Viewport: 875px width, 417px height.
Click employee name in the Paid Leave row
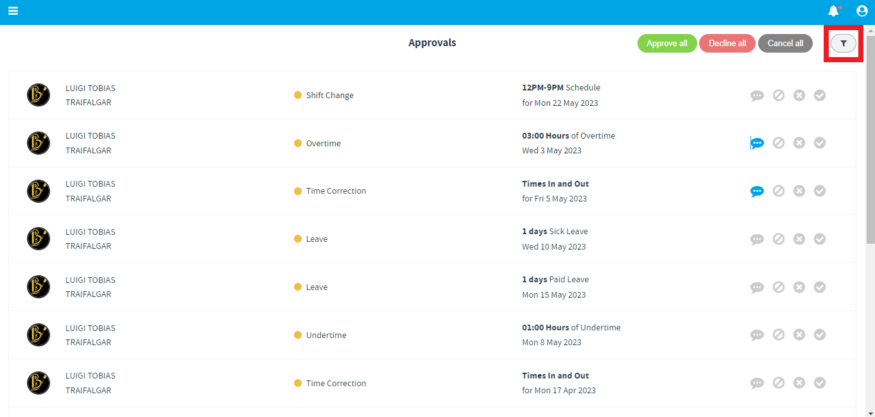click(x=91, y=287)
